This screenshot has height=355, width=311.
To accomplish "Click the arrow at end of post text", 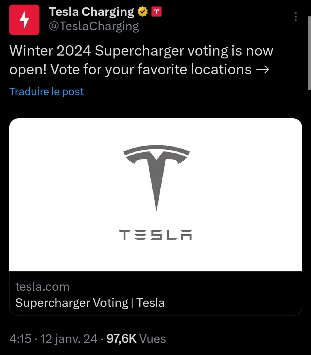I will pos(262,70).
